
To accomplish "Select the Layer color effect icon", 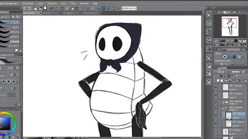I will 239,57.
